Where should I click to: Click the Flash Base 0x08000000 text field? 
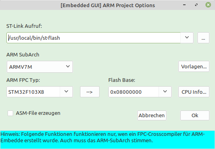133,92
